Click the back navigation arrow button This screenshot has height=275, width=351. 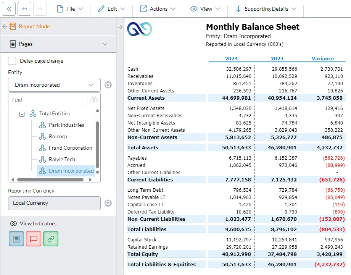click(x=24, y=9)
